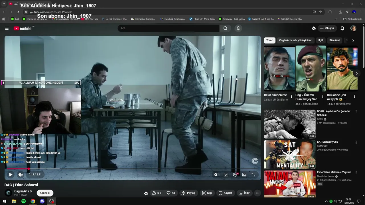
Task: Open Dağ 2 Önemli Olan İki Şey short
Action: pyautogui.click(x=311, y=68)
